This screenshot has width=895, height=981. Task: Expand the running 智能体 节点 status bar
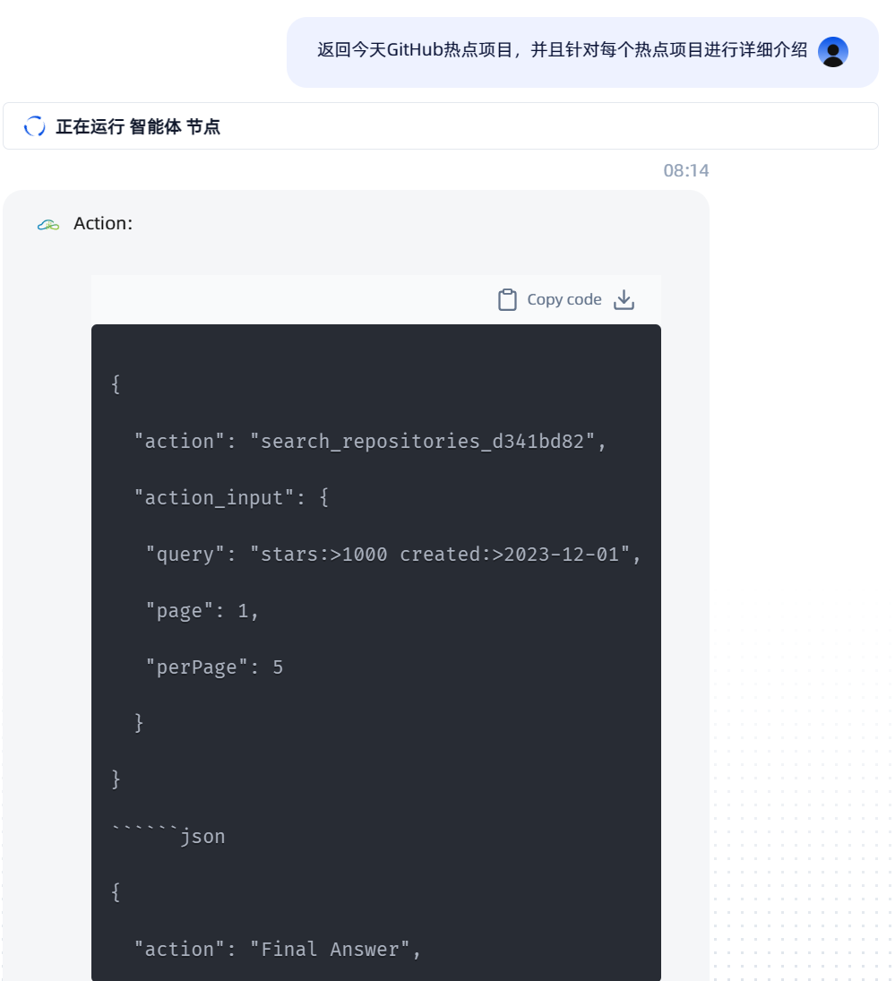point(440,126)
